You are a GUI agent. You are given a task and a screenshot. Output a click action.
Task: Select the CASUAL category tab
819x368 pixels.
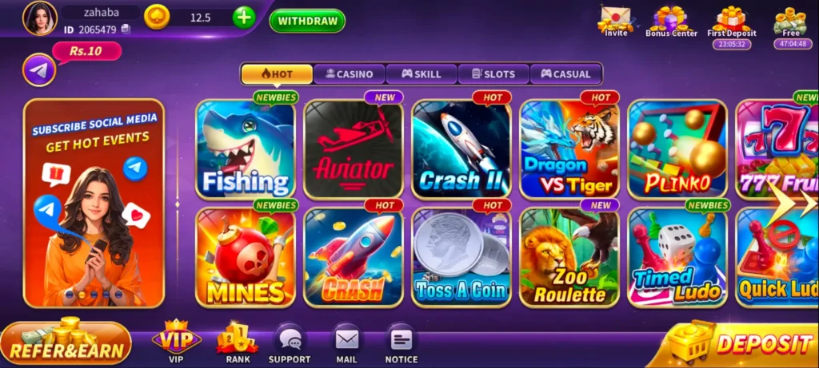pyautogui.click(x=565, y=74)
